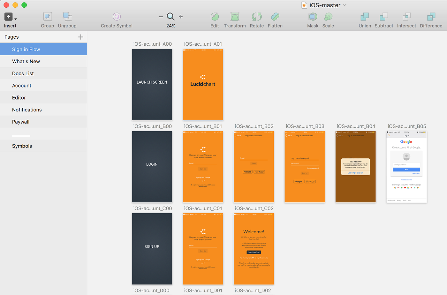This screenshot has width=447, height=295.
Task: Click the zoom out minus control
Action: coord(161,17)
